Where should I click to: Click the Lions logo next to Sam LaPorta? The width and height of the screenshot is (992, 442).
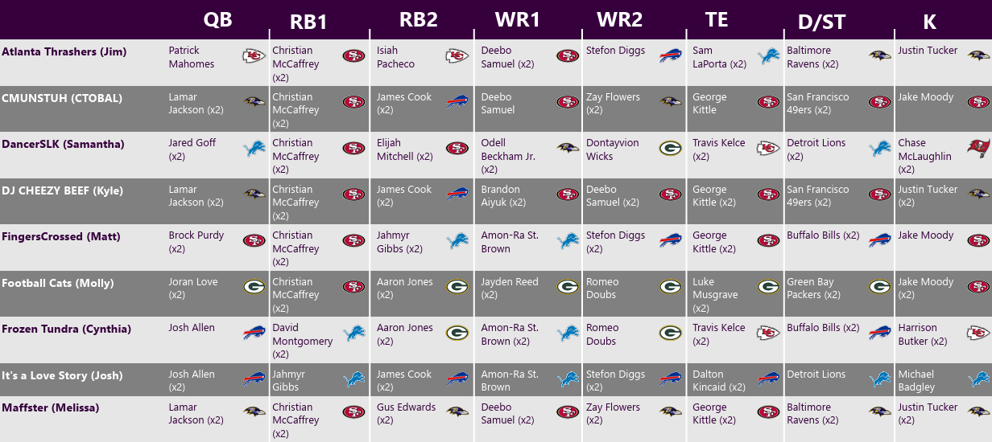tap(768, 56)
